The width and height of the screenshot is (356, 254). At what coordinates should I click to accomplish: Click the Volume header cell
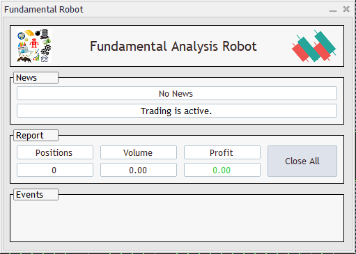pos(139,152)
